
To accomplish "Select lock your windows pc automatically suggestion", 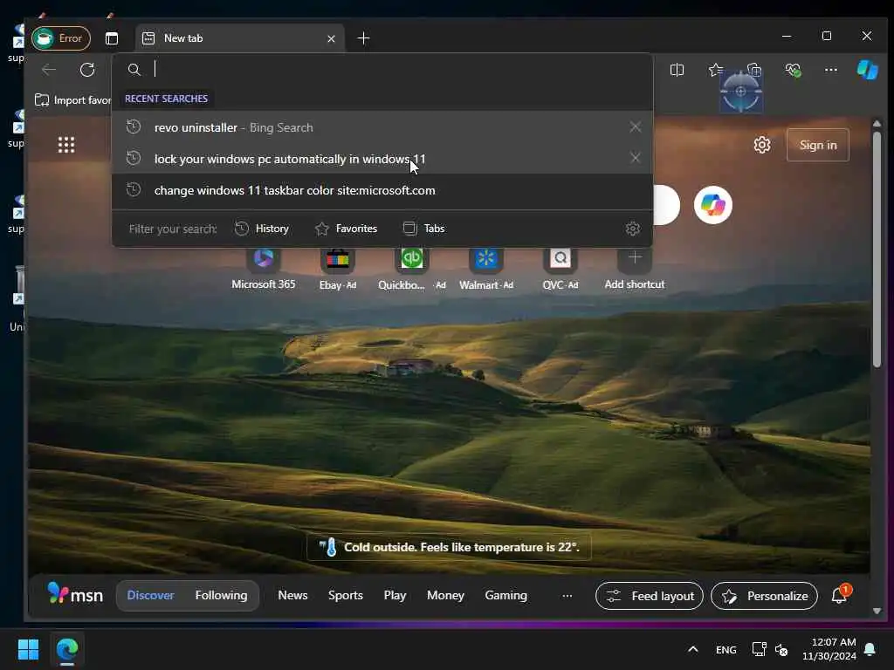I will coord(382,159).
